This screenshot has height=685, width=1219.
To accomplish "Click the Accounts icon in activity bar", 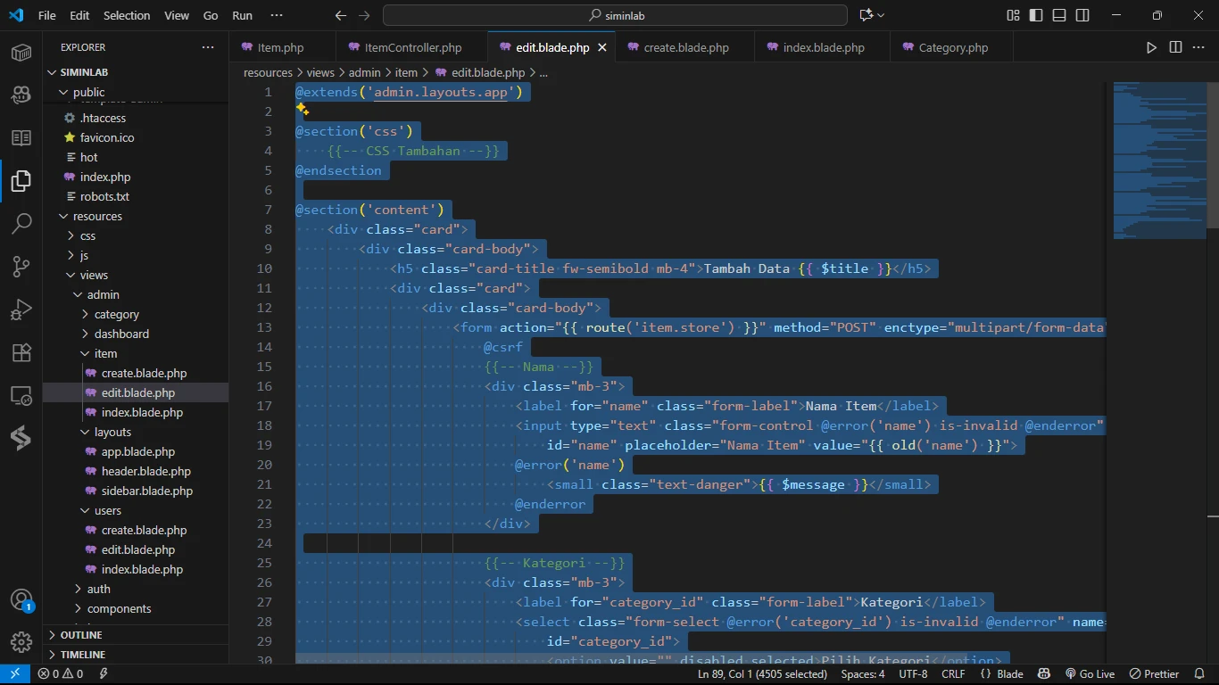I will (21, 600).
